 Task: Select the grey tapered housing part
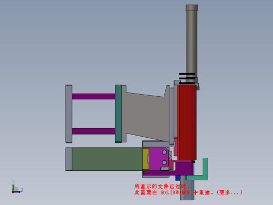145,114
